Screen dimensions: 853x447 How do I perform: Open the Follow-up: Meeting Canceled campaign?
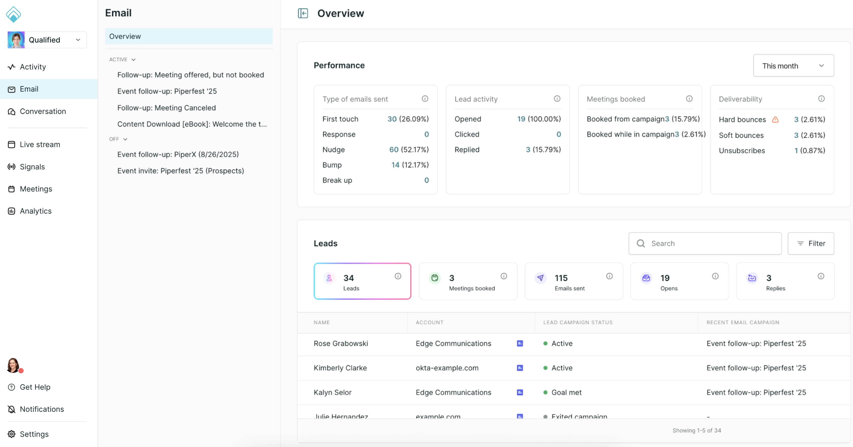point(166,108)
